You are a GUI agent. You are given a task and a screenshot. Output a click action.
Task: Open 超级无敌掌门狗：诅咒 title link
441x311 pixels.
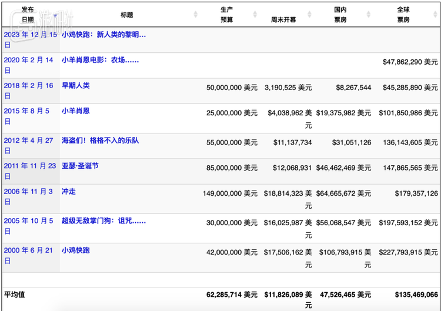tap(103, 220)
